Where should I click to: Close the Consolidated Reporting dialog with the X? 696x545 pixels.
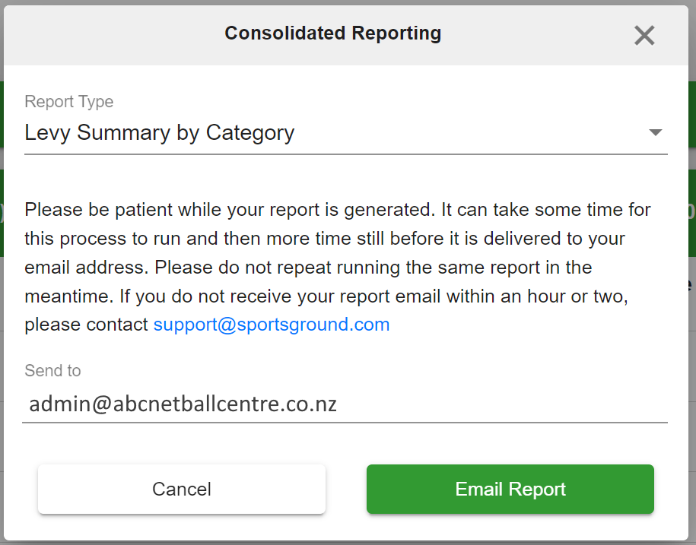click(644, 35)
